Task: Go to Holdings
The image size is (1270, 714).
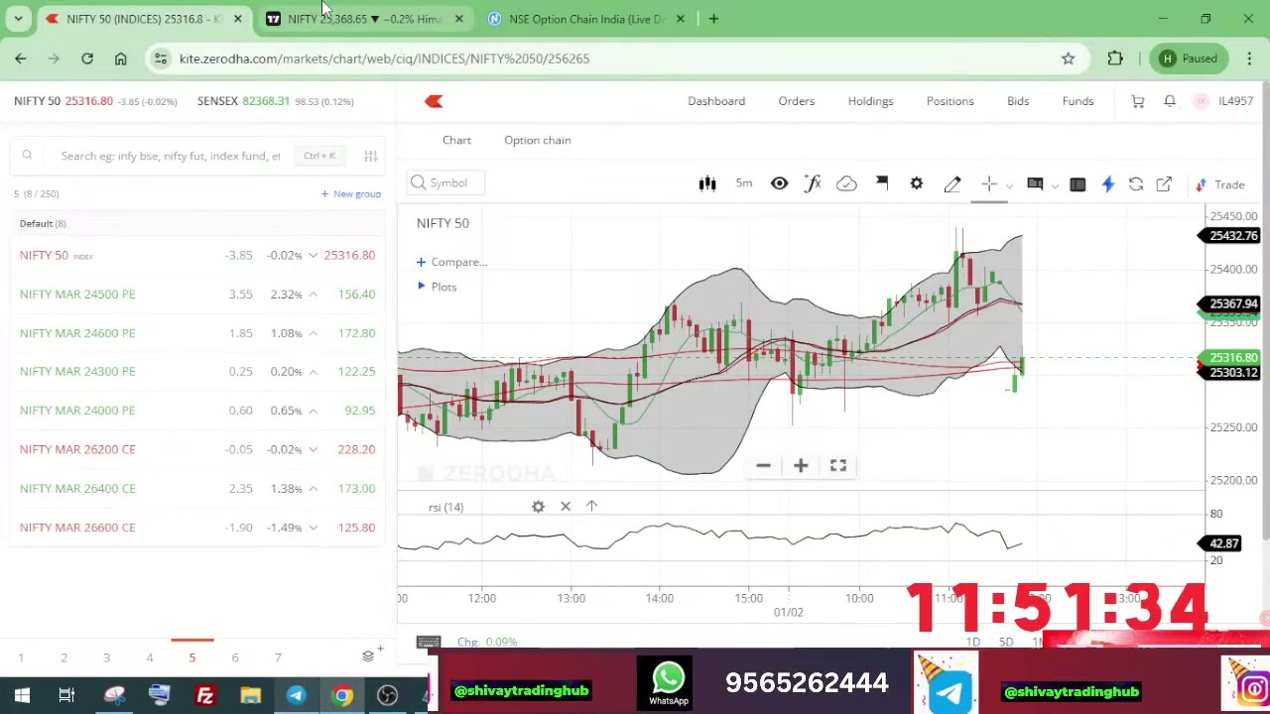Action: click(870, 101)
